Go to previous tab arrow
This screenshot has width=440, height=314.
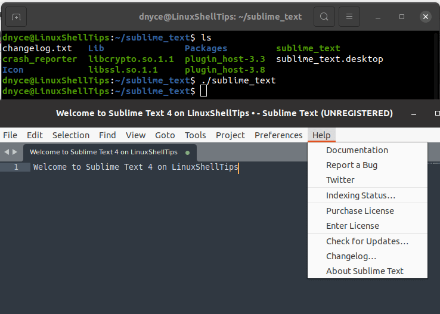(7, 152)
